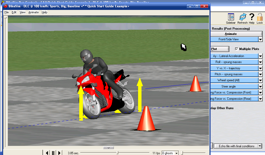
Task: Select Pitch -- sprung masses plot entry
Action: [x=235, y=74]
